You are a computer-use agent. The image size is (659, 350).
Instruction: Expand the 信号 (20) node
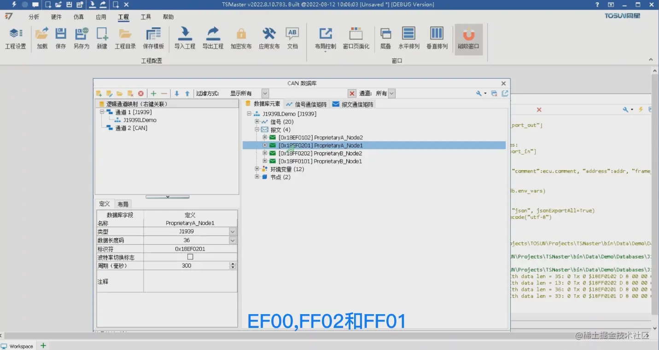257,122
